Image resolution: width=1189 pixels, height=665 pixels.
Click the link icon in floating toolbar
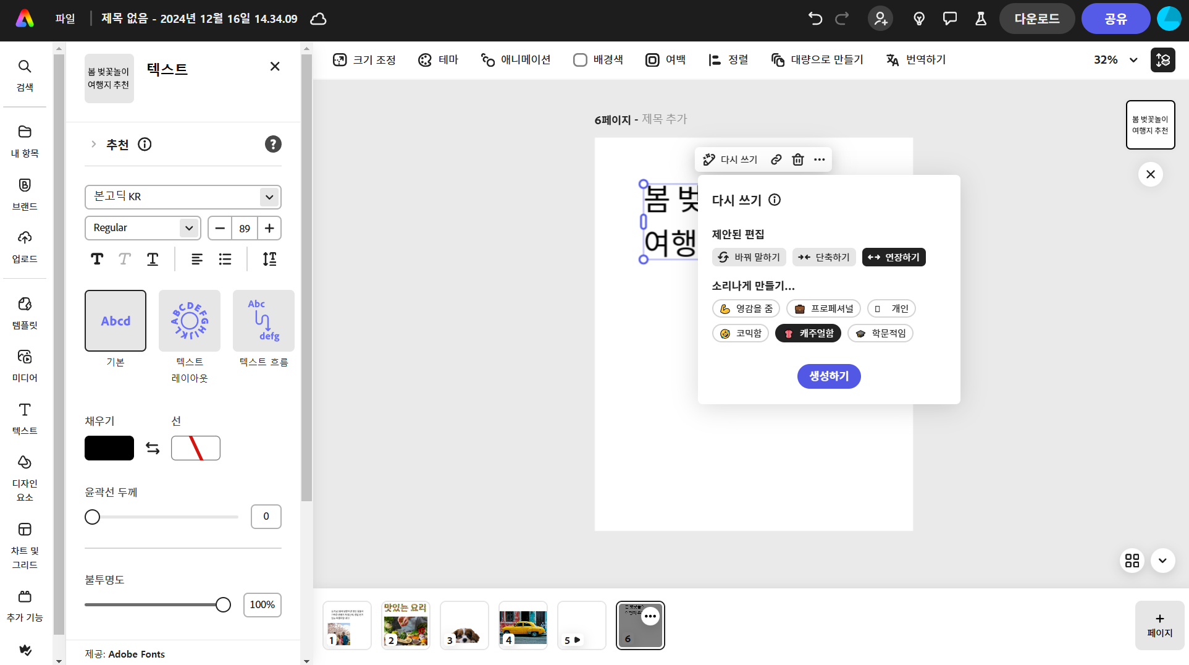pyautogui.click(x=776, y=159)
